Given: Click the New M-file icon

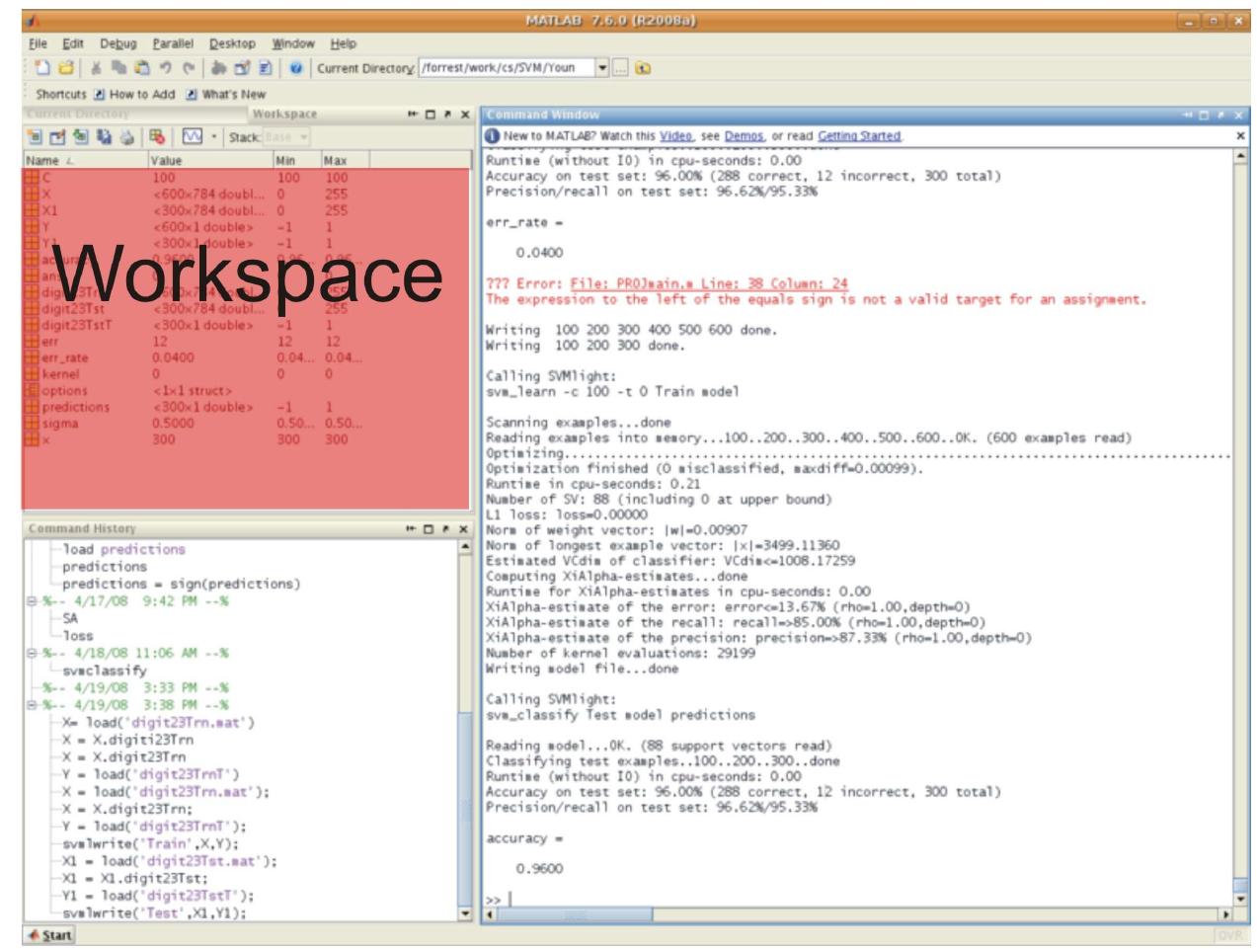Looking at the screenshot, I should (x=41, y=68).
